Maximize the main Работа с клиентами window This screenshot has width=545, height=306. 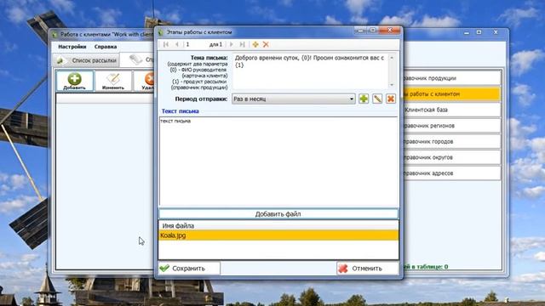click(479, 32)
